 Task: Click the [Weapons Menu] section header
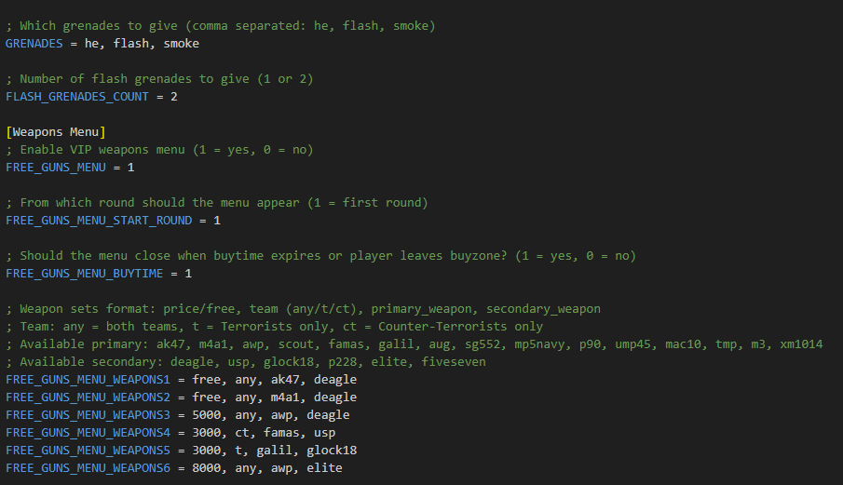(x=56, y=132)
